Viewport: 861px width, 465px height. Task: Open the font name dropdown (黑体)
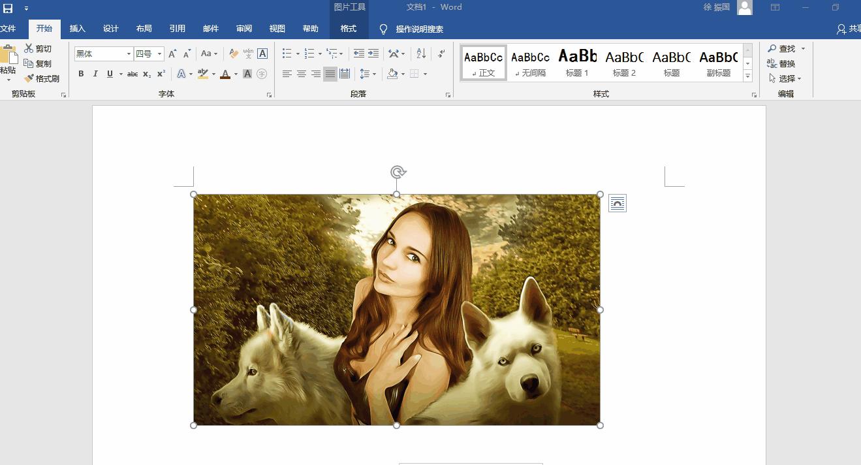point(129,54)
